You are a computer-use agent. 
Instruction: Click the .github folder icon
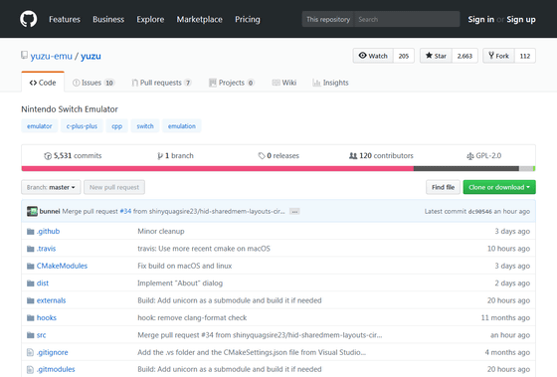[31, 232]
